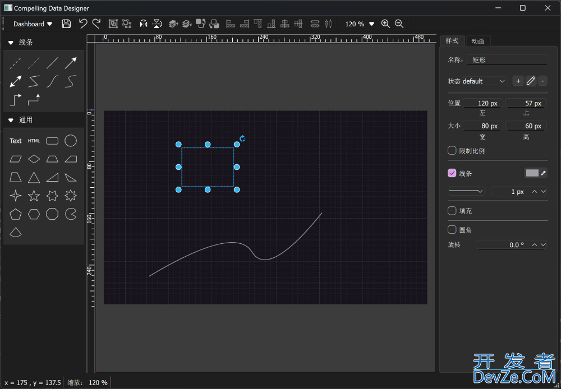Click the rotate handle above the rectangle
This screenshot has width=561, height=389.
242,138
